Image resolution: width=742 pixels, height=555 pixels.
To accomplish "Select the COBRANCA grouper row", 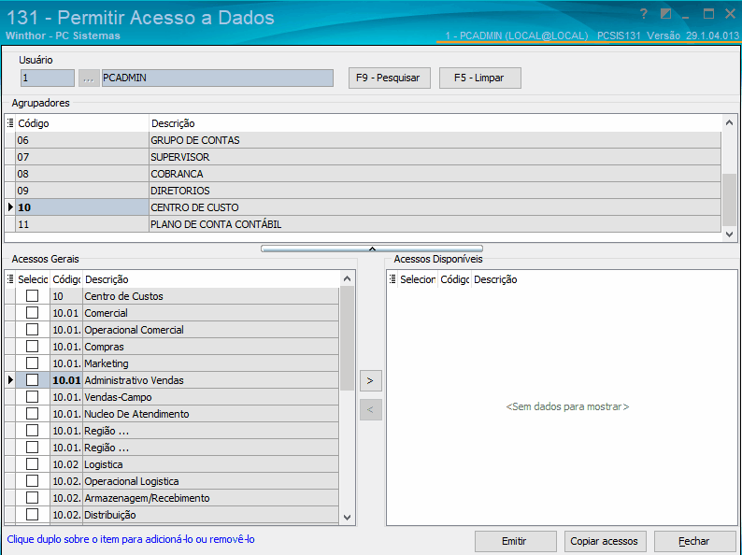I will tap(363, 174).
